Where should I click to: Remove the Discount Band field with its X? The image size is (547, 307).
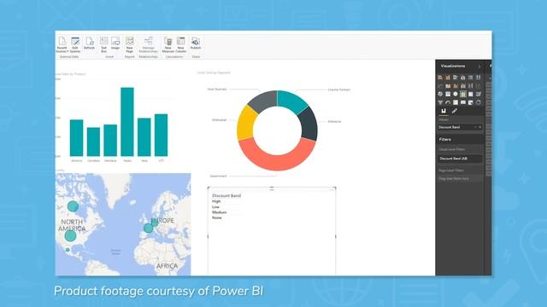pos(480,127)
